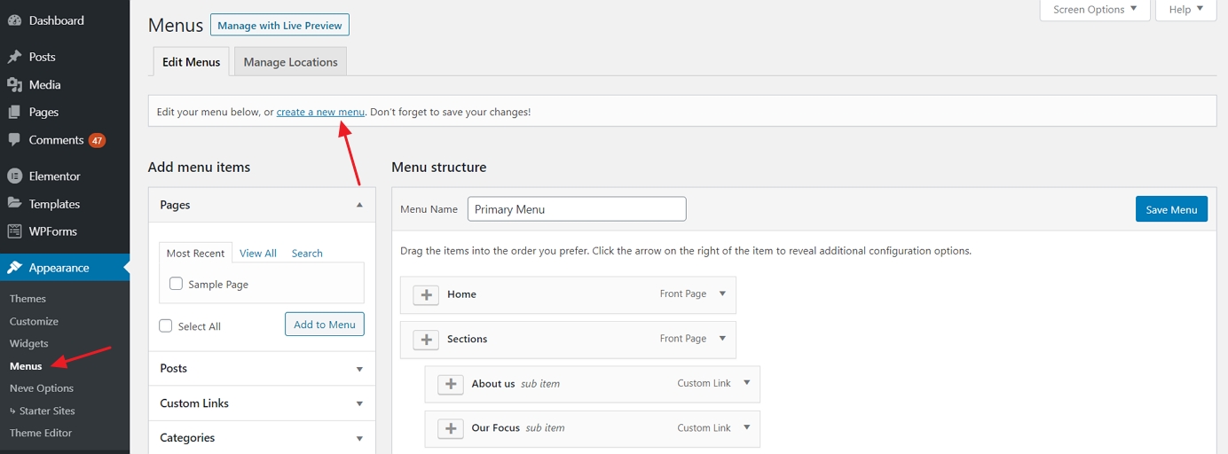1228x454 pixels.
Task: Tick the Select All checkbox
Action: coord(166,325)
